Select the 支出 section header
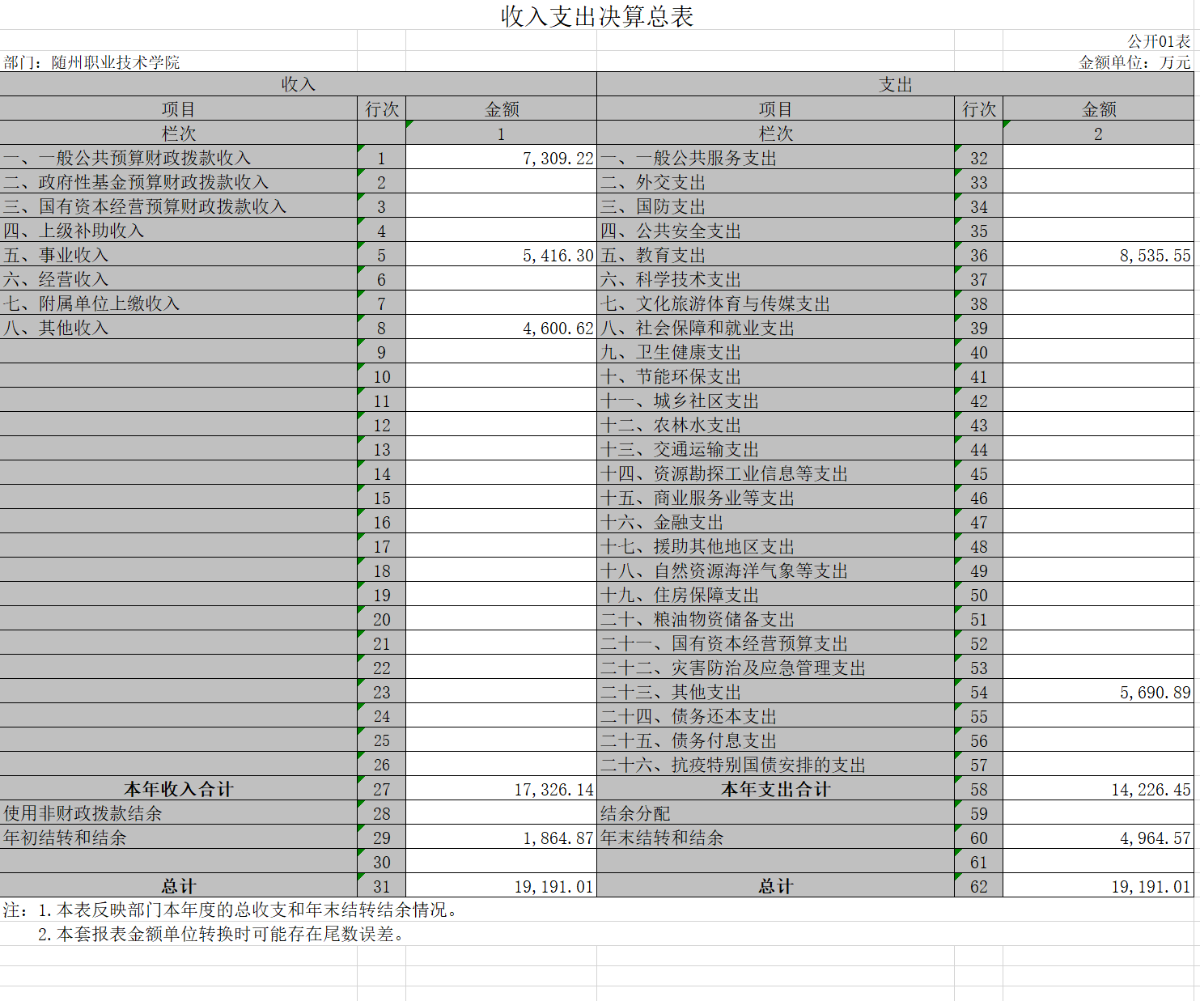1200x1001 pixels. pos(895,84)
